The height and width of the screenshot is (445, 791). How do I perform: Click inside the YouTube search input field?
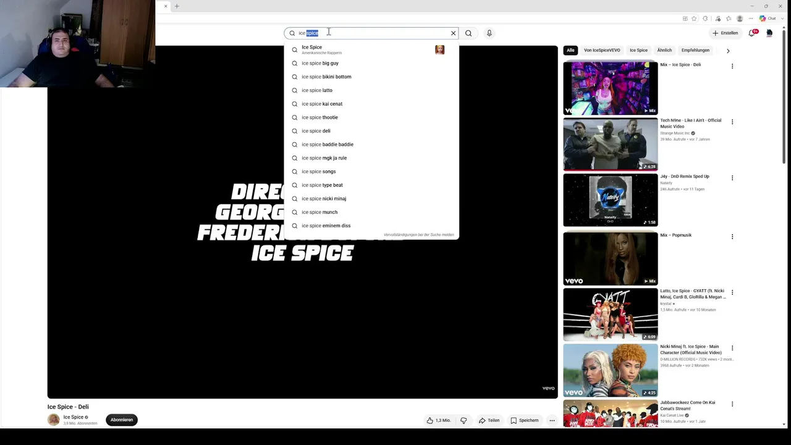pos(373,33)
